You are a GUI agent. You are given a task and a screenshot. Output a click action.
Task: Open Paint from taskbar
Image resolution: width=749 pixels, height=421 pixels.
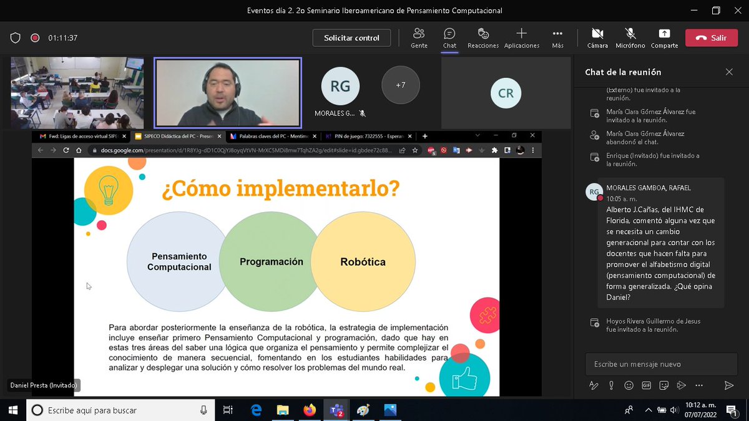[x=363, y=410]
